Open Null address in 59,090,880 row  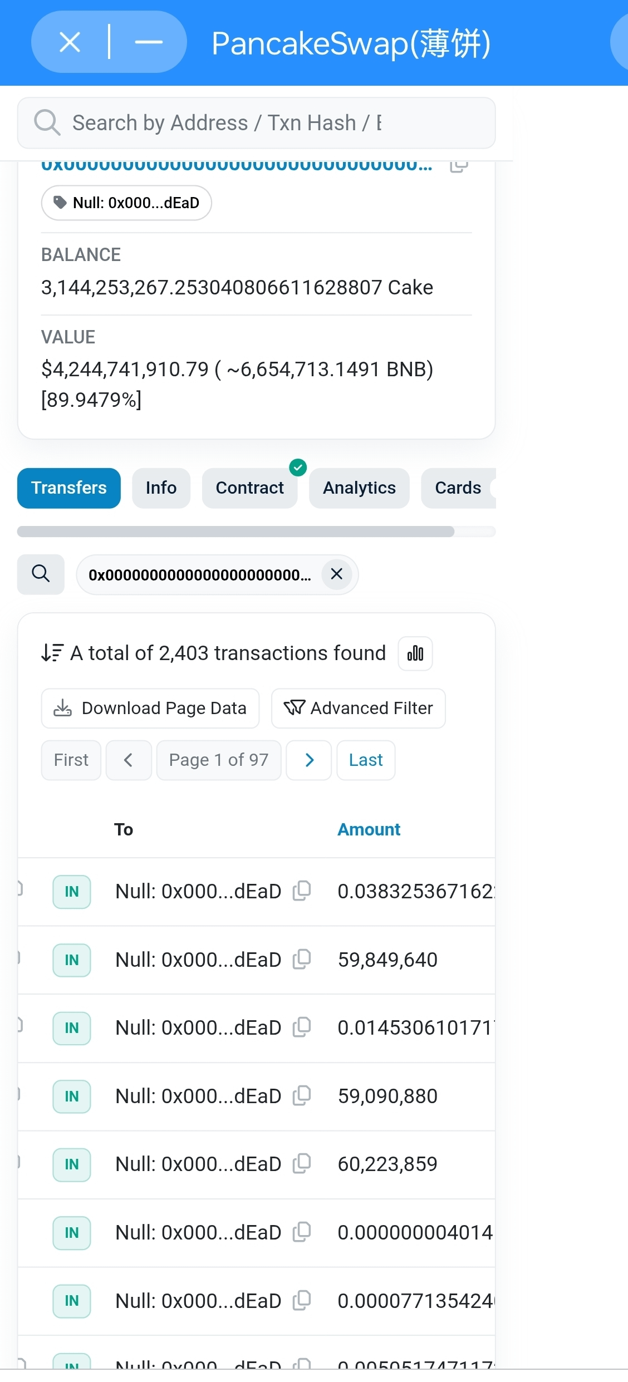tap(198, 1096)
